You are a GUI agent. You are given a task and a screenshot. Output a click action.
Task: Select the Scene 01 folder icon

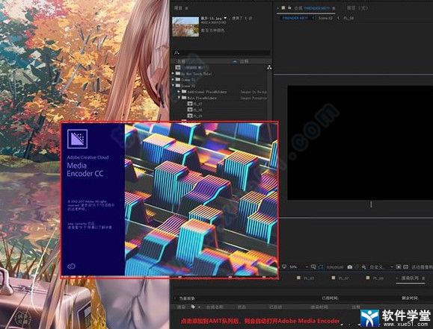click(178, 80)
